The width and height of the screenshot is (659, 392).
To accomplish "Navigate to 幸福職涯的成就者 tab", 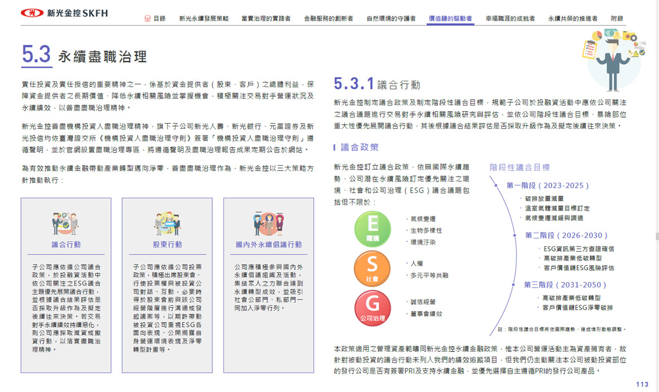I will tap(510, 18).
